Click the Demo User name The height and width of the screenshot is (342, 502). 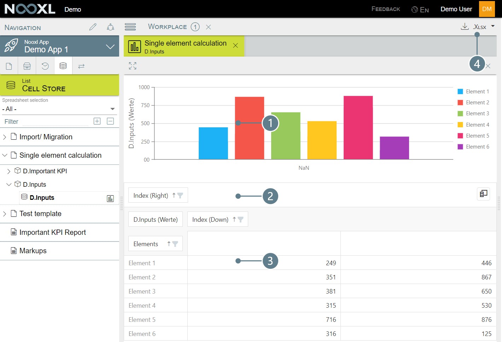point(456,9)
